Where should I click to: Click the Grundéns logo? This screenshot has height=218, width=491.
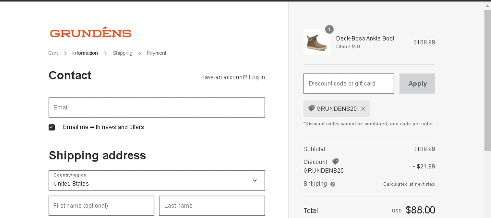point(91,32)
